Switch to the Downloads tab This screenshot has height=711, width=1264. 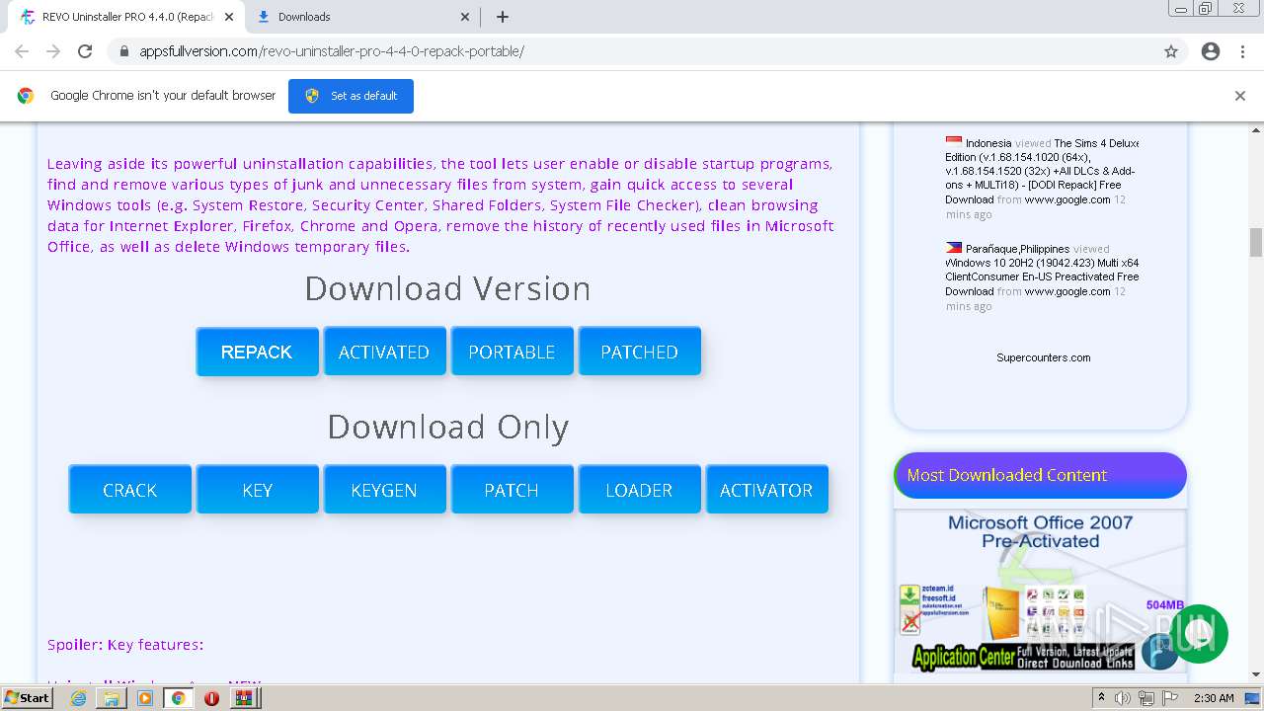(x=361, y=17)
